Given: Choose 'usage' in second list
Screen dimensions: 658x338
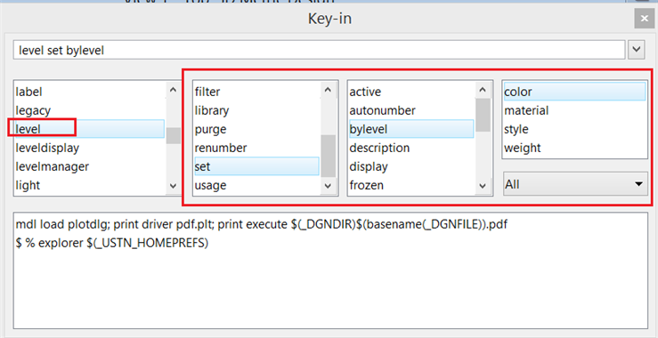Looking at the screenshot, I should coord(256,185).
